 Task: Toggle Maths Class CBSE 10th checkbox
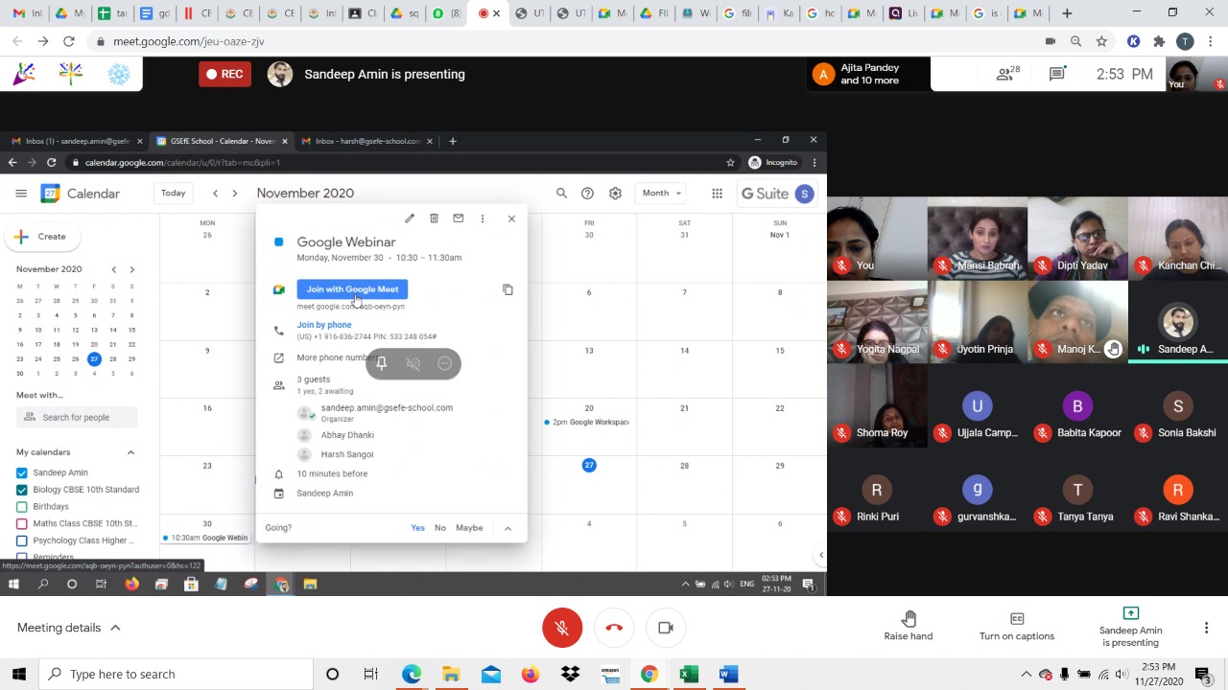coord(22,523)
